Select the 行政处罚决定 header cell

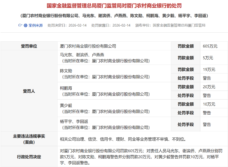29,157
